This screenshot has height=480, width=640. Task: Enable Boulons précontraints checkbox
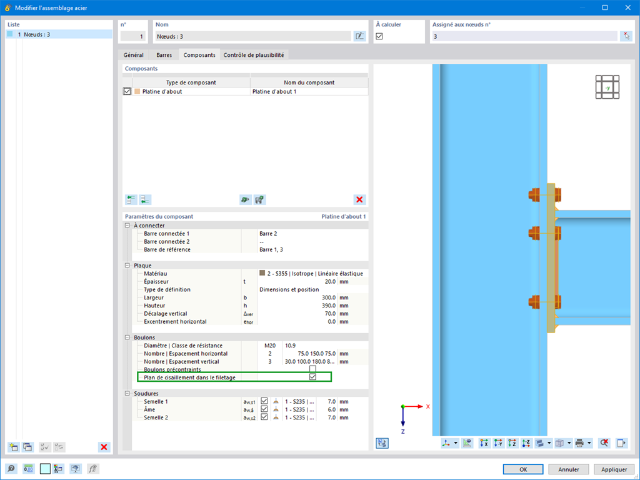(312, 369)
